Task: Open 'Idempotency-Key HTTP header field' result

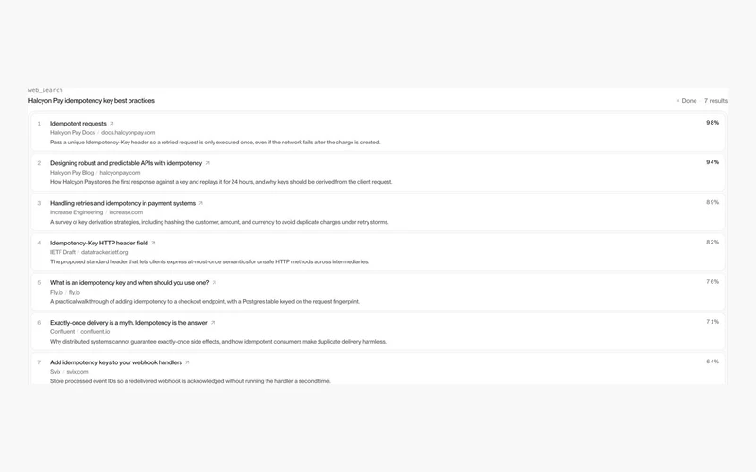Action: 99,244
